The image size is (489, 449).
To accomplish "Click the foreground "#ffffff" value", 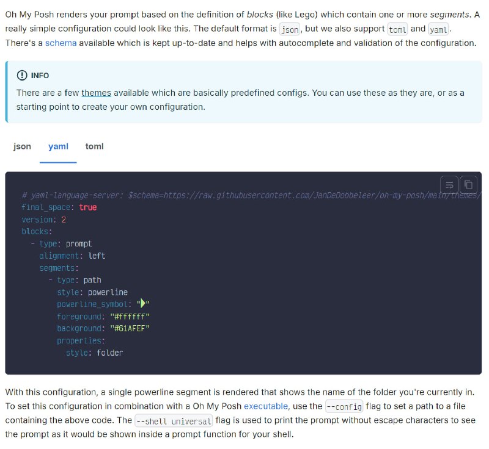I will click(x=130, y=317).
